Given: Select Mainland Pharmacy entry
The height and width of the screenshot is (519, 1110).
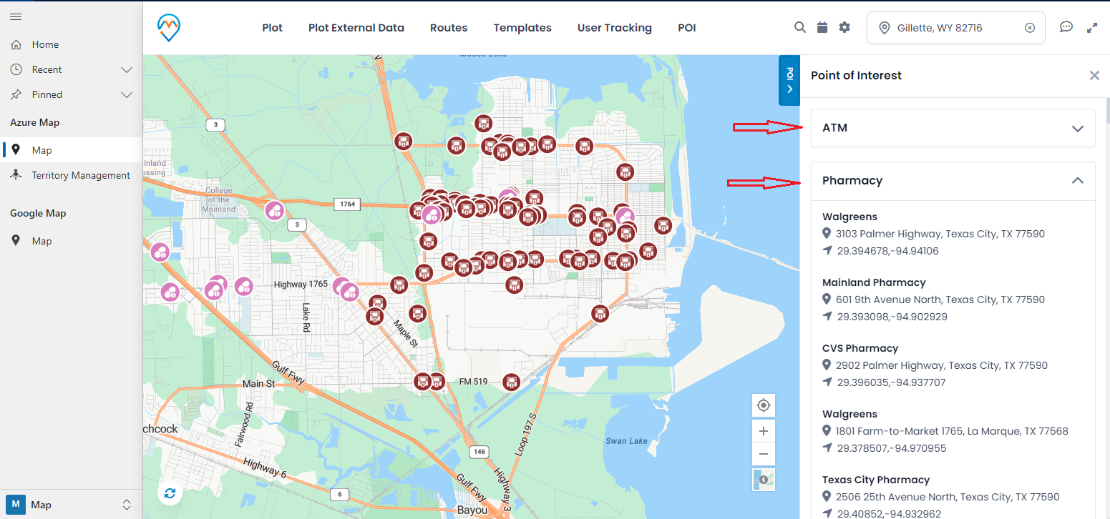Looking at the screenshot, I should click(x=874, y=282).
